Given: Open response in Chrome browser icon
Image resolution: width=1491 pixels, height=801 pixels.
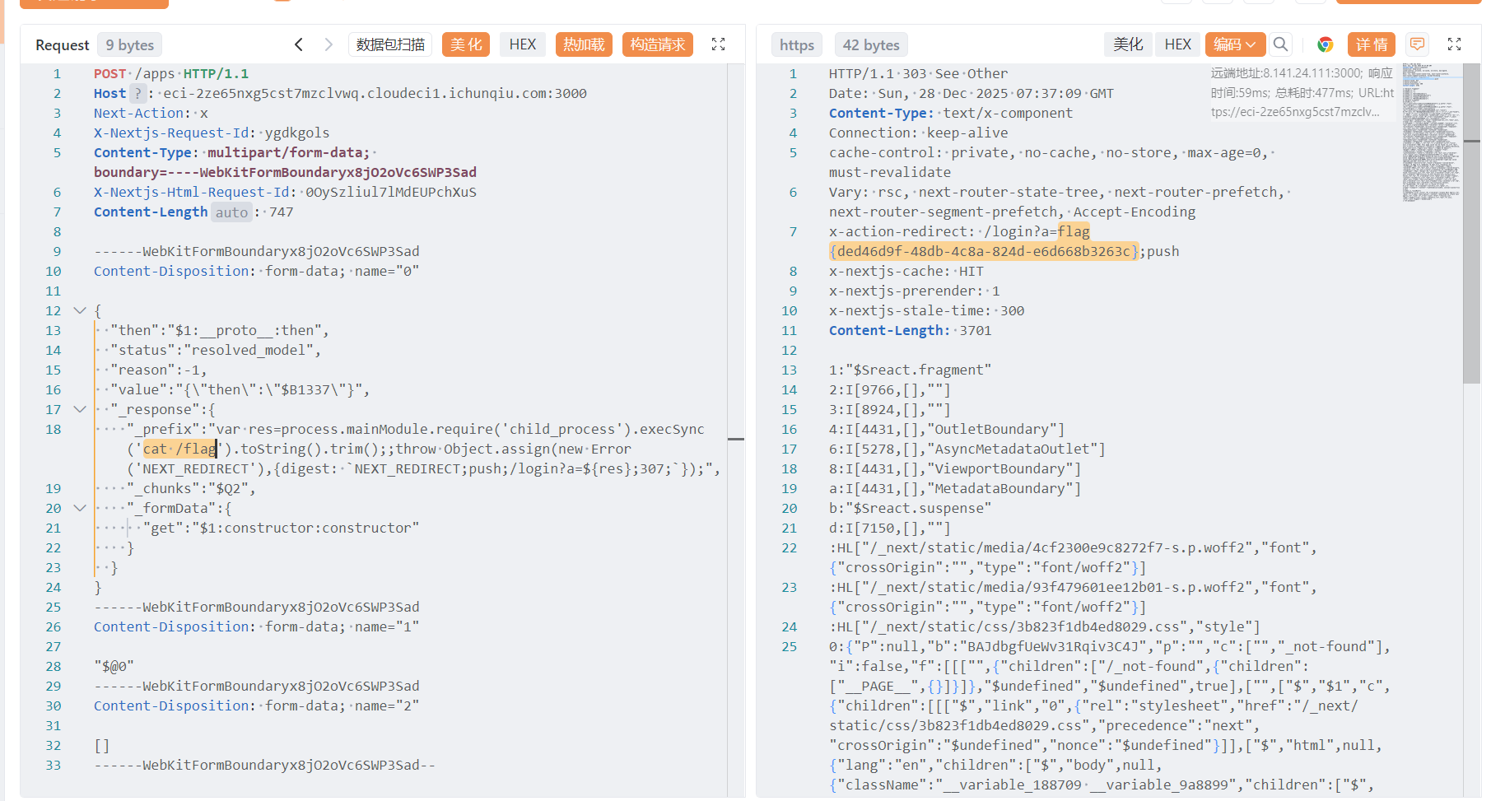Looking at the screenshot, I should (x=1325, y=44).
